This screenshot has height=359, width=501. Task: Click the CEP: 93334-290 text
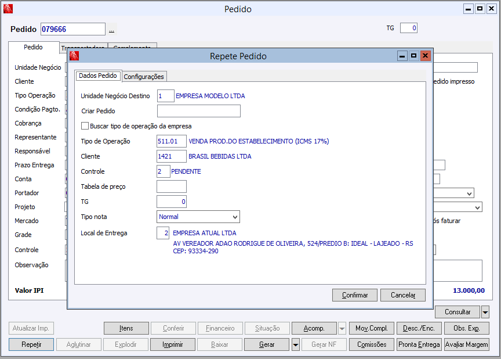pyautogui.click(x=195, y=251)
